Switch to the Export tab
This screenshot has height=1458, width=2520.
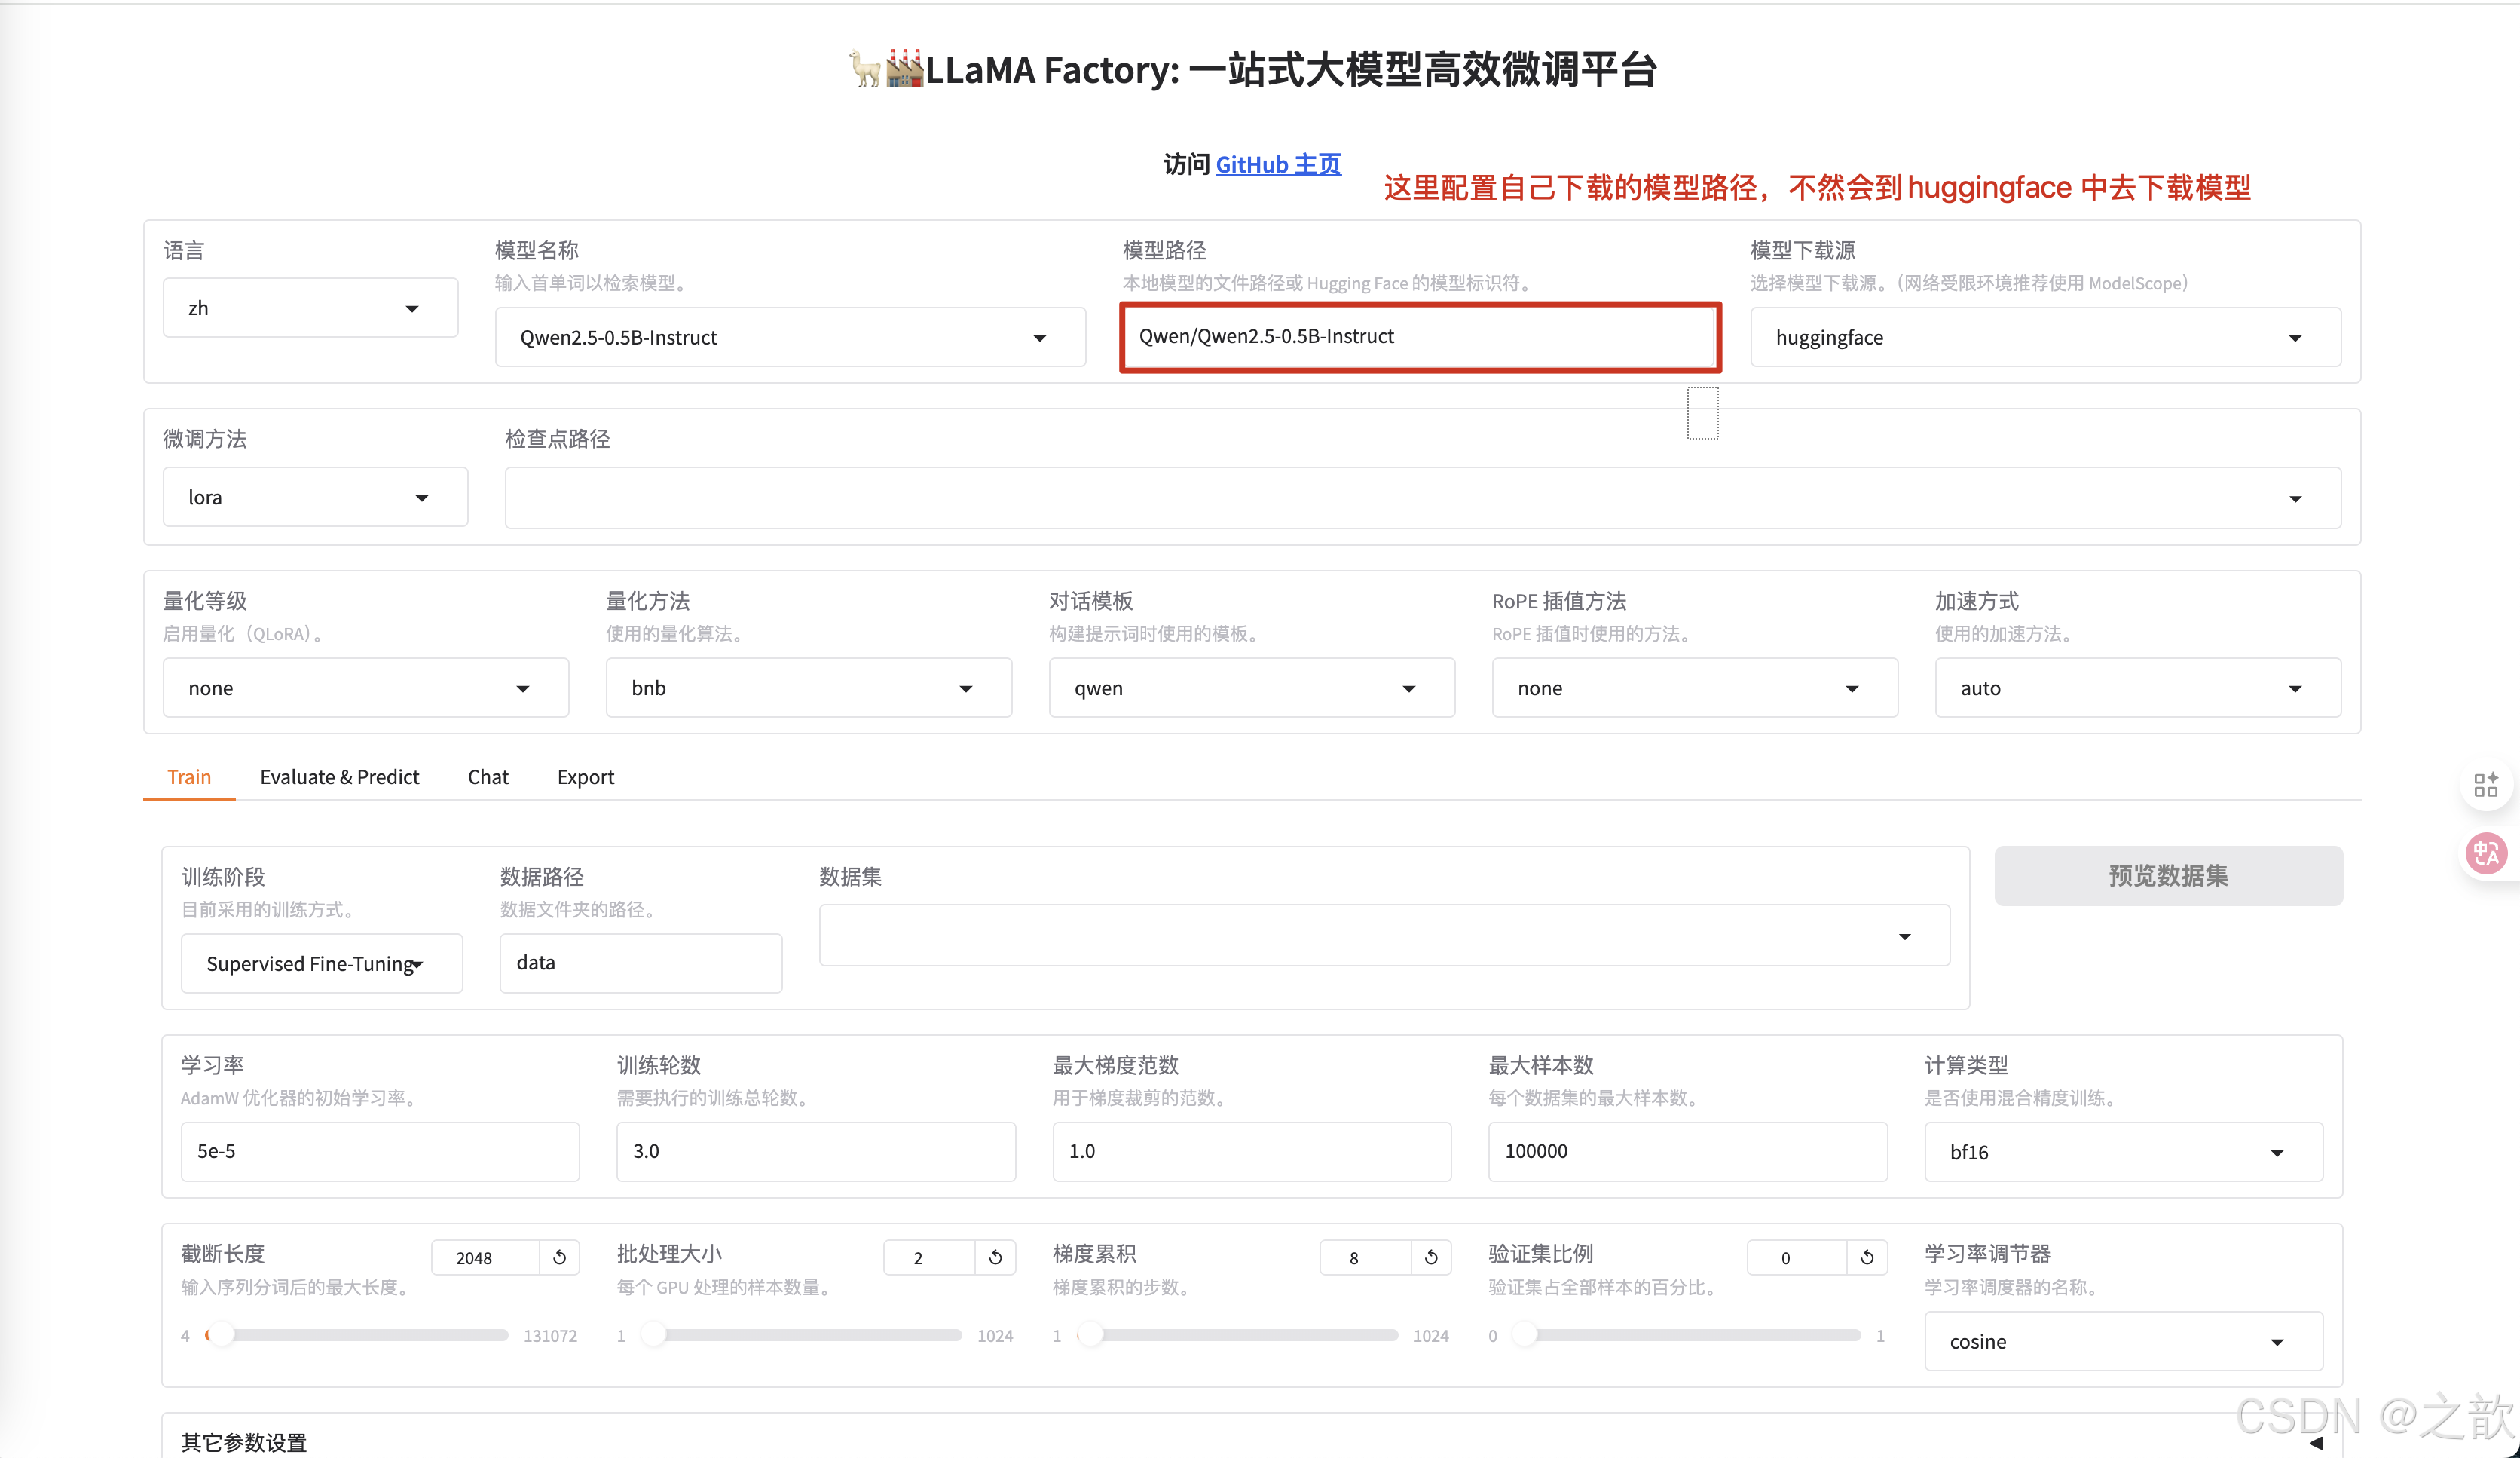585,776
